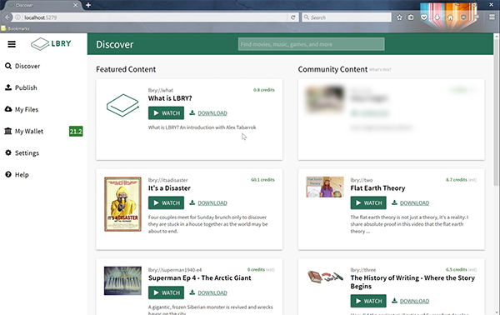Screen dimensions: 500x315
Task: Open My Files cloud icon
Action: (8, 109)
